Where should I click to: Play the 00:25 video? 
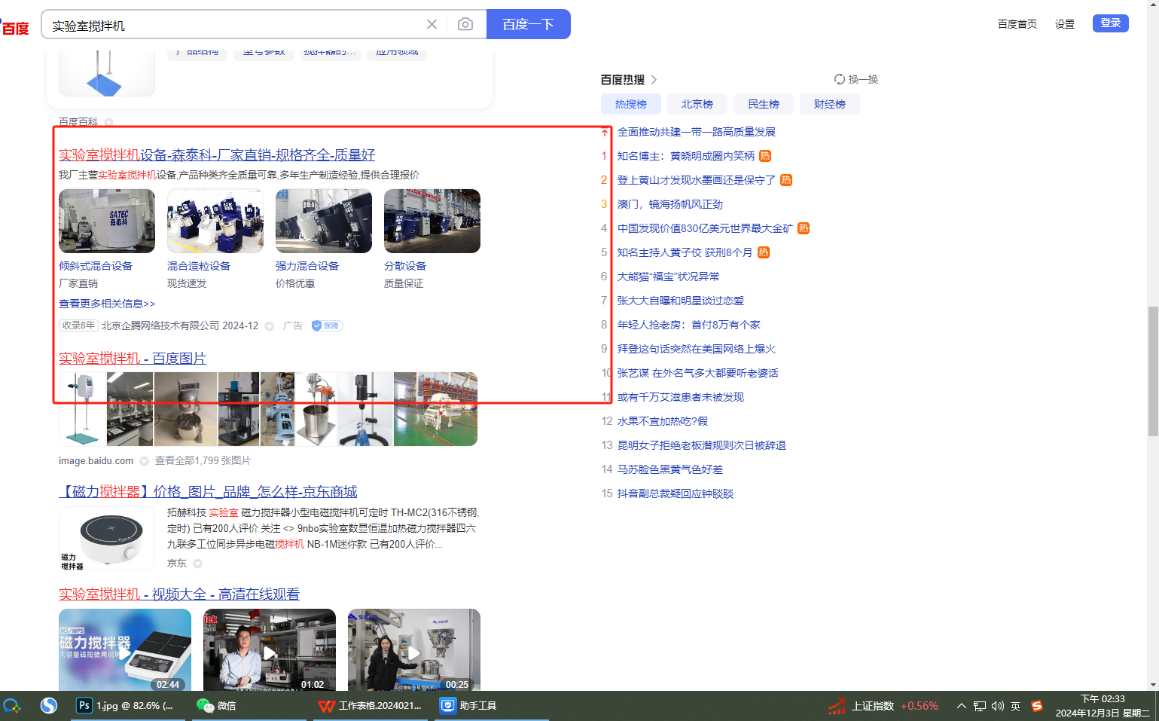tap(414, 649)
